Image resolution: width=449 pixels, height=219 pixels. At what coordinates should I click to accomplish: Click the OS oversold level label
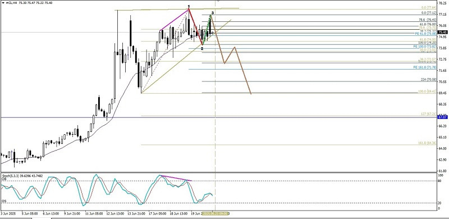coord(4,201)
